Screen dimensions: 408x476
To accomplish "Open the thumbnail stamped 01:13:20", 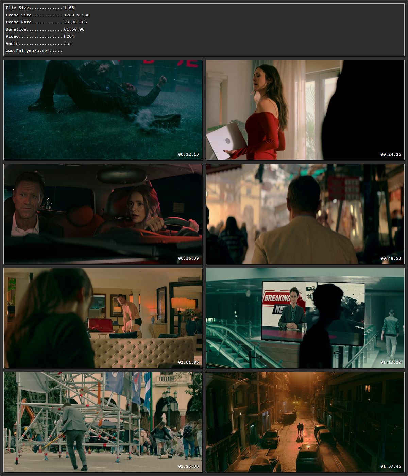I will [305, 318].
